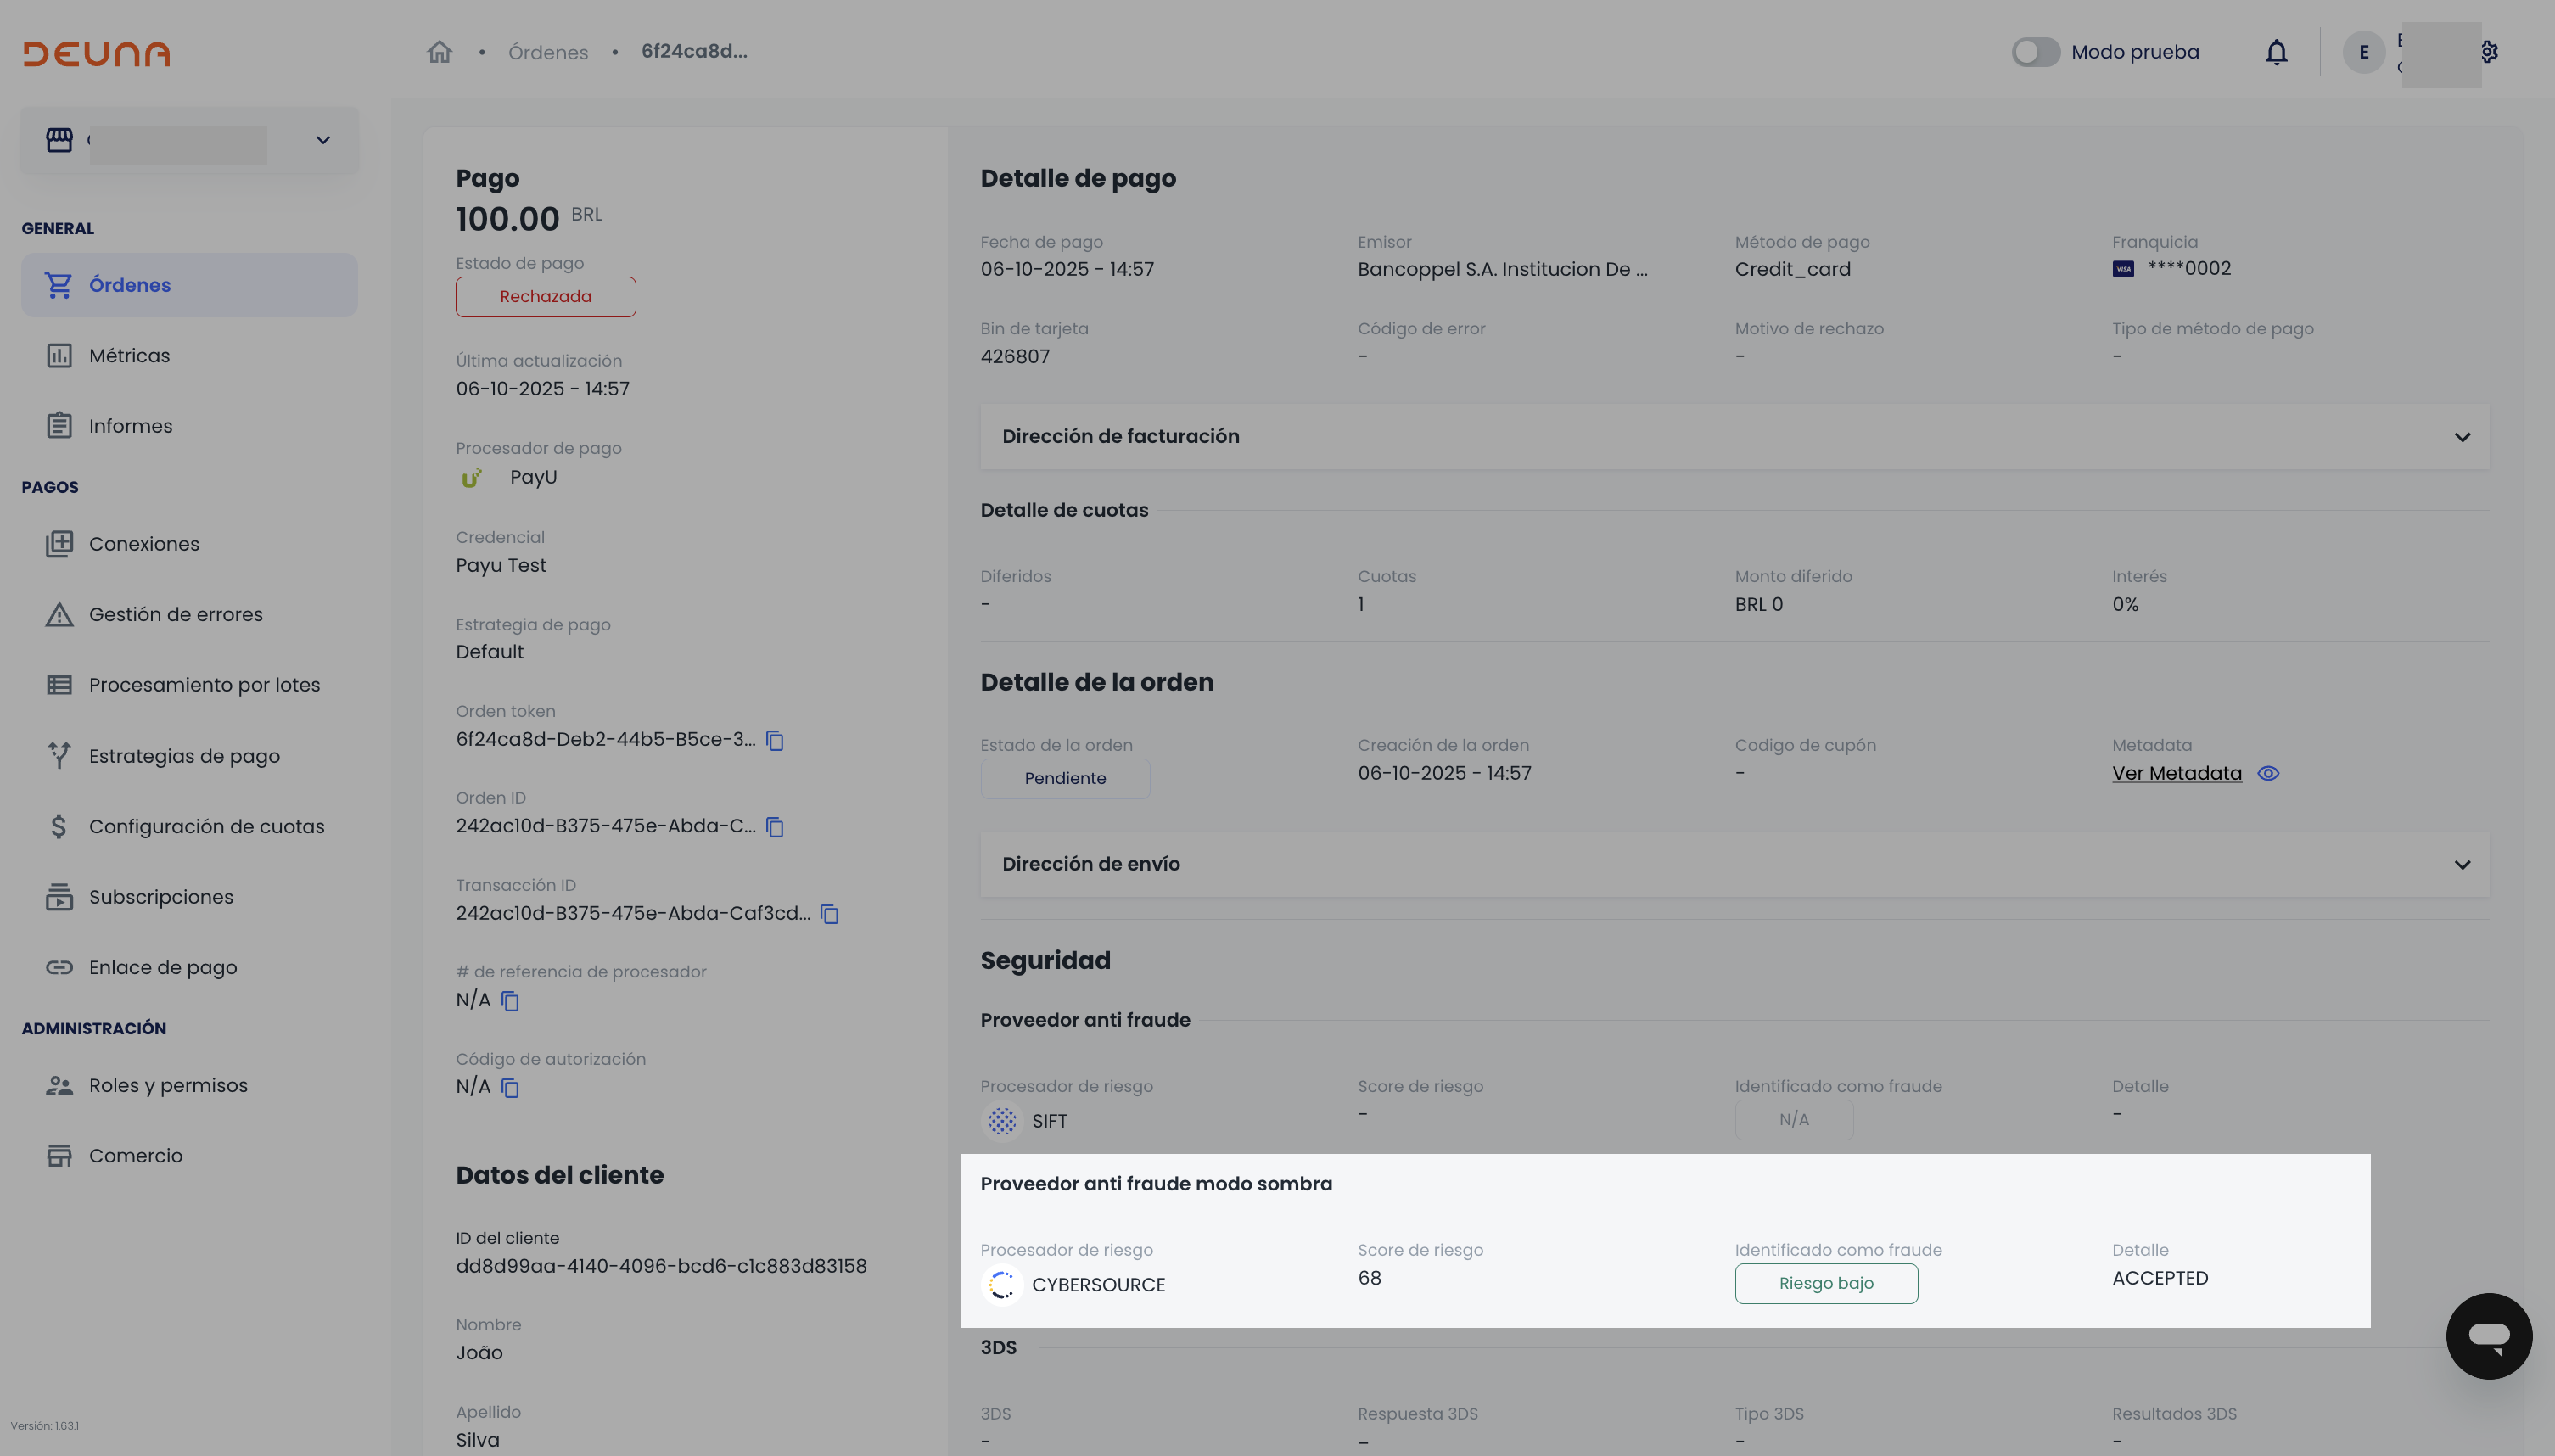Copy the processor reference number

510,1001
